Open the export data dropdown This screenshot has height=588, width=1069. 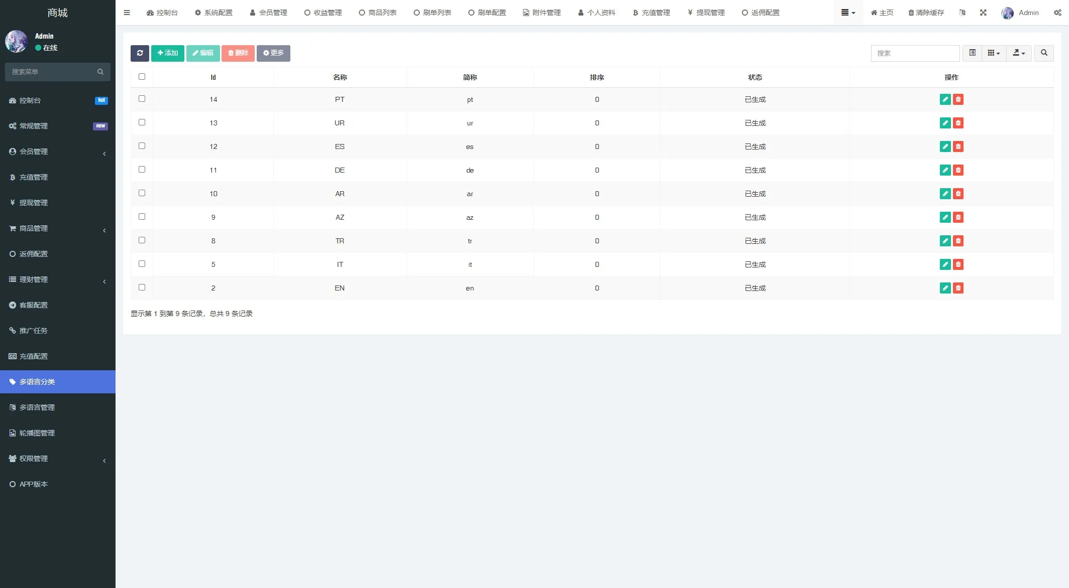pos(1019,53)
